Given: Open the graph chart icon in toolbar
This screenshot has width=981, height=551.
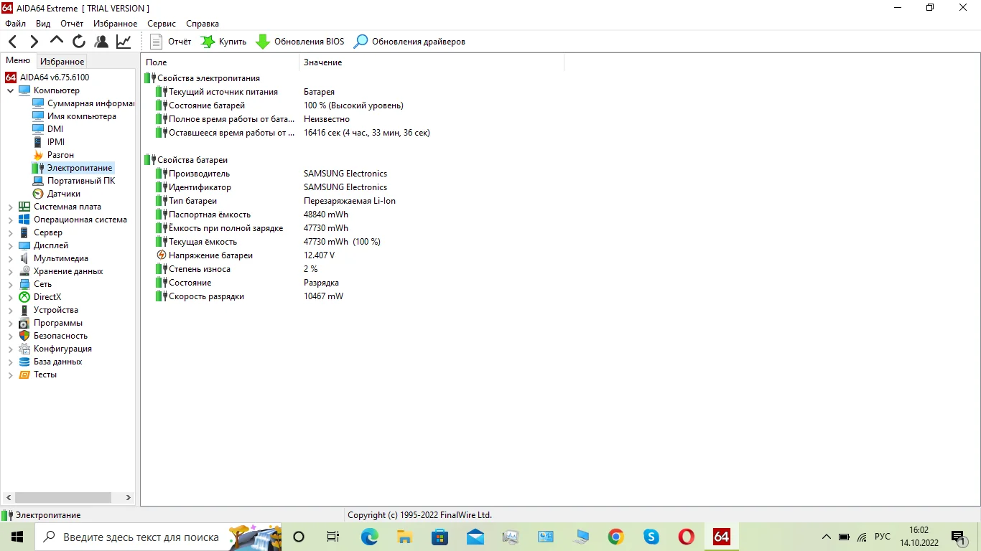Looking at the screenshot, I should [124, 42].
